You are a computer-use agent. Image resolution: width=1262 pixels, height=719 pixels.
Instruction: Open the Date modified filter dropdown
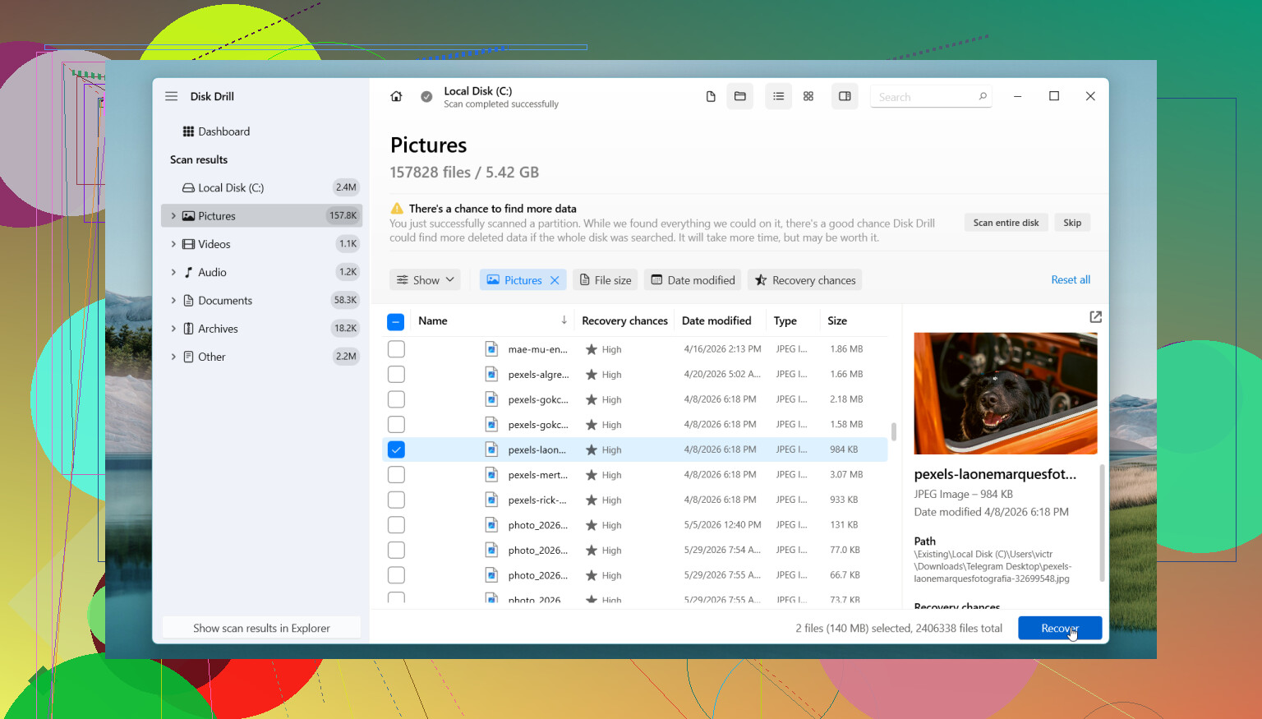[x=693, y=280]
